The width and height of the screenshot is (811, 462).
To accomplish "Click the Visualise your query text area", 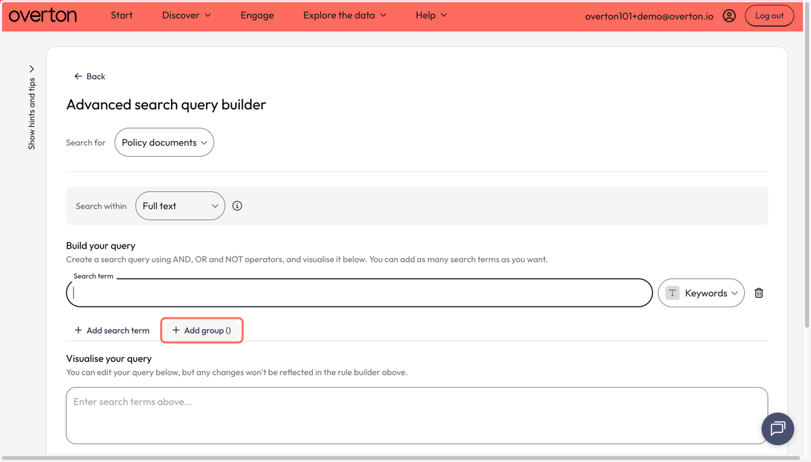I will click(417, 415).
